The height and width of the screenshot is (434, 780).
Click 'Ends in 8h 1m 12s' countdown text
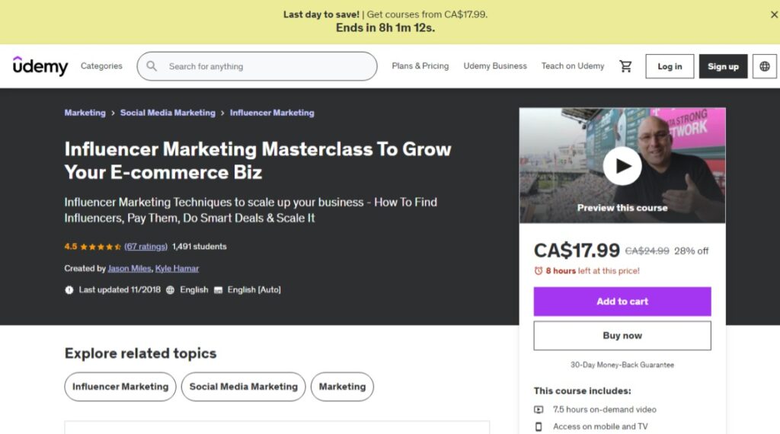tap(385, 28)
